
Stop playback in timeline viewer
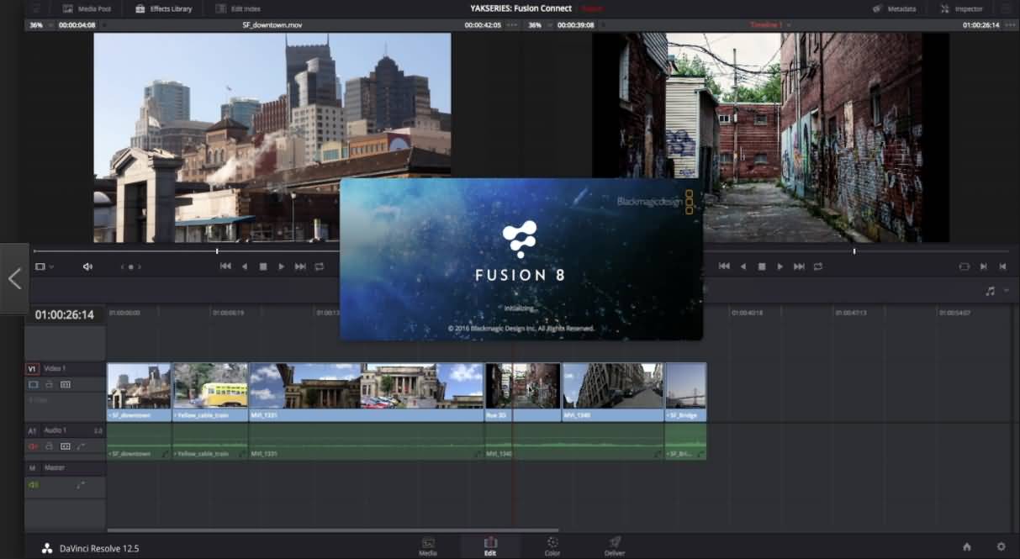coord(762,266)
